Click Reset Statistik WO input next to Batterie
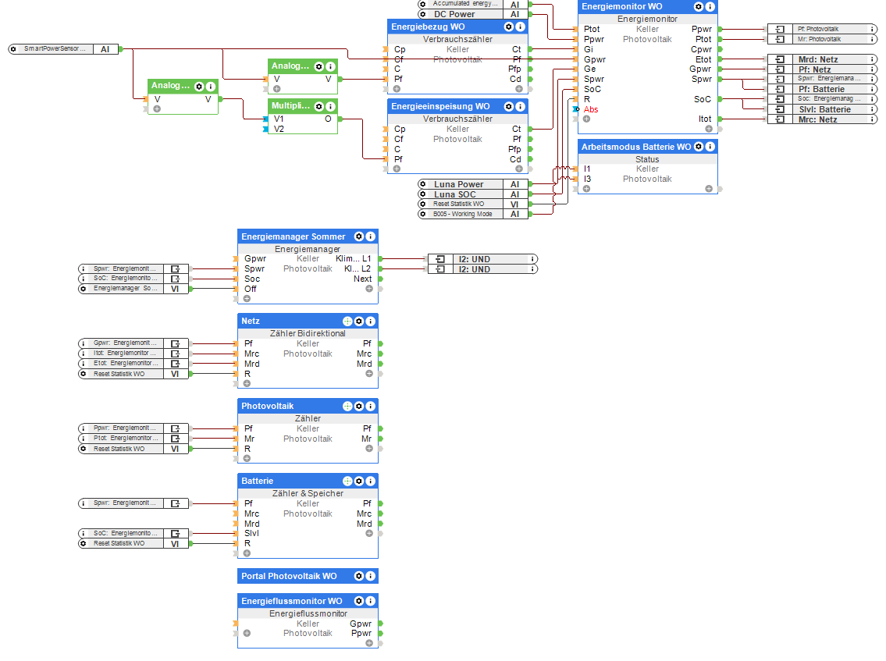Screen dimensions: 886x661 133,543
